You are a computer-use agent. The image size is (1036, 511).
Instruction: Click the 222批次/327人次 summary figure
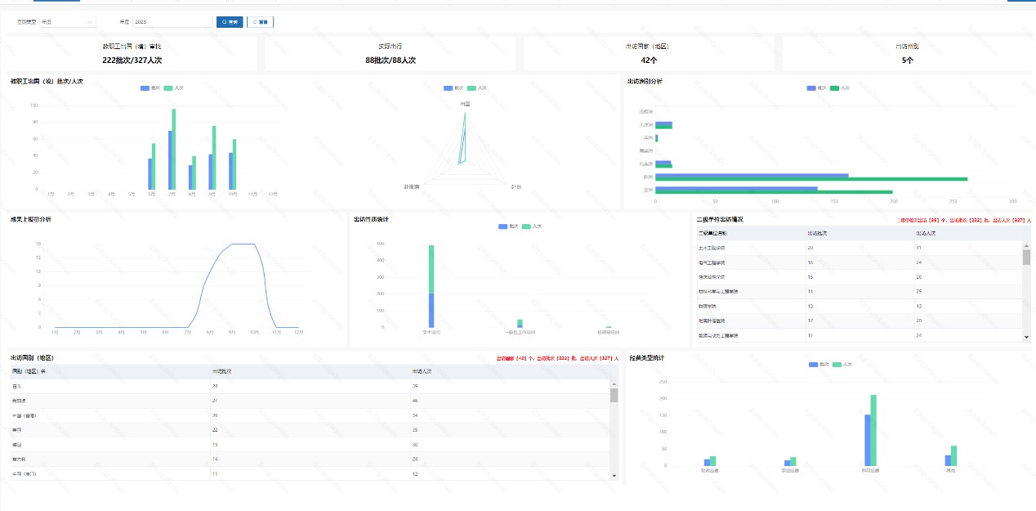(x=132, y=61)
